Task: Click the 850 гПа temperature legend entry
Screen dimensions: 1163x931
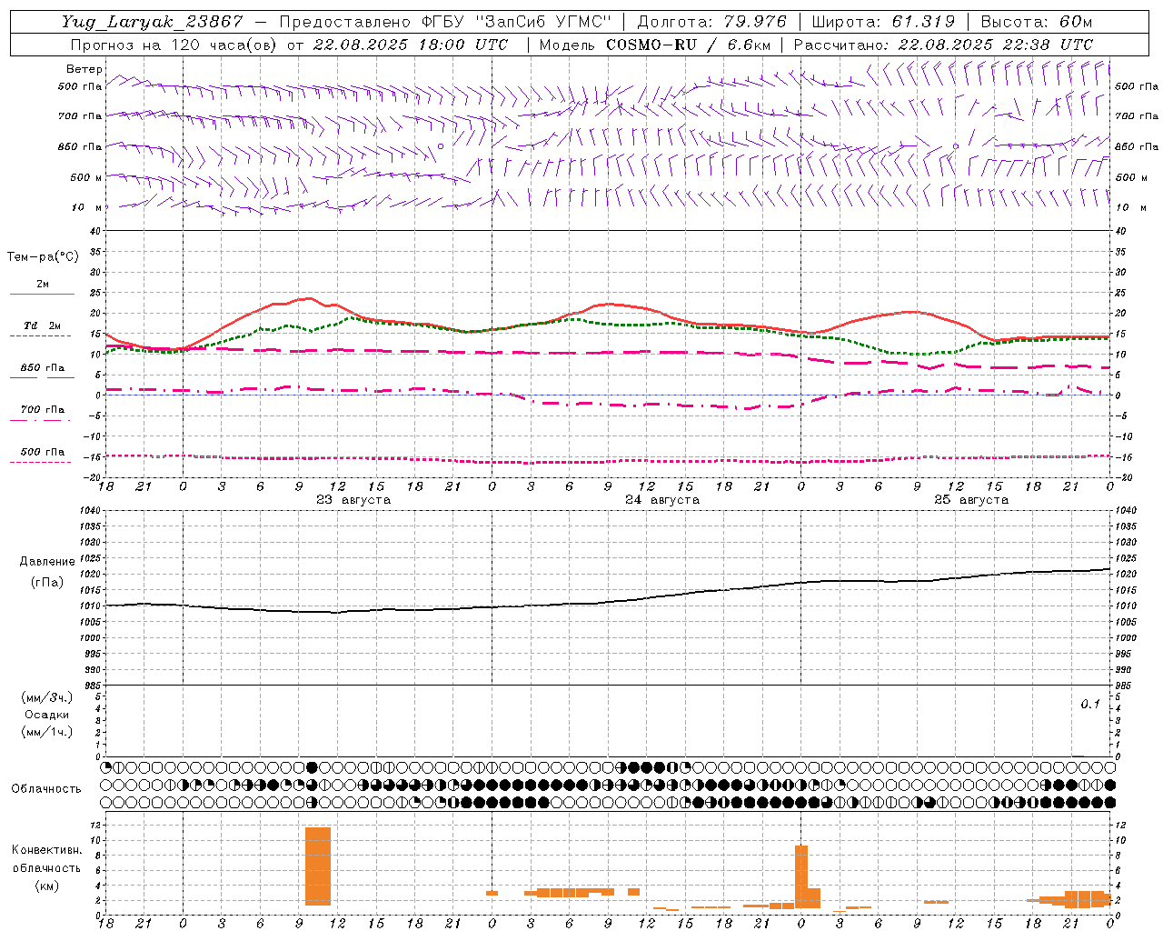Action: tap(43, 368)
